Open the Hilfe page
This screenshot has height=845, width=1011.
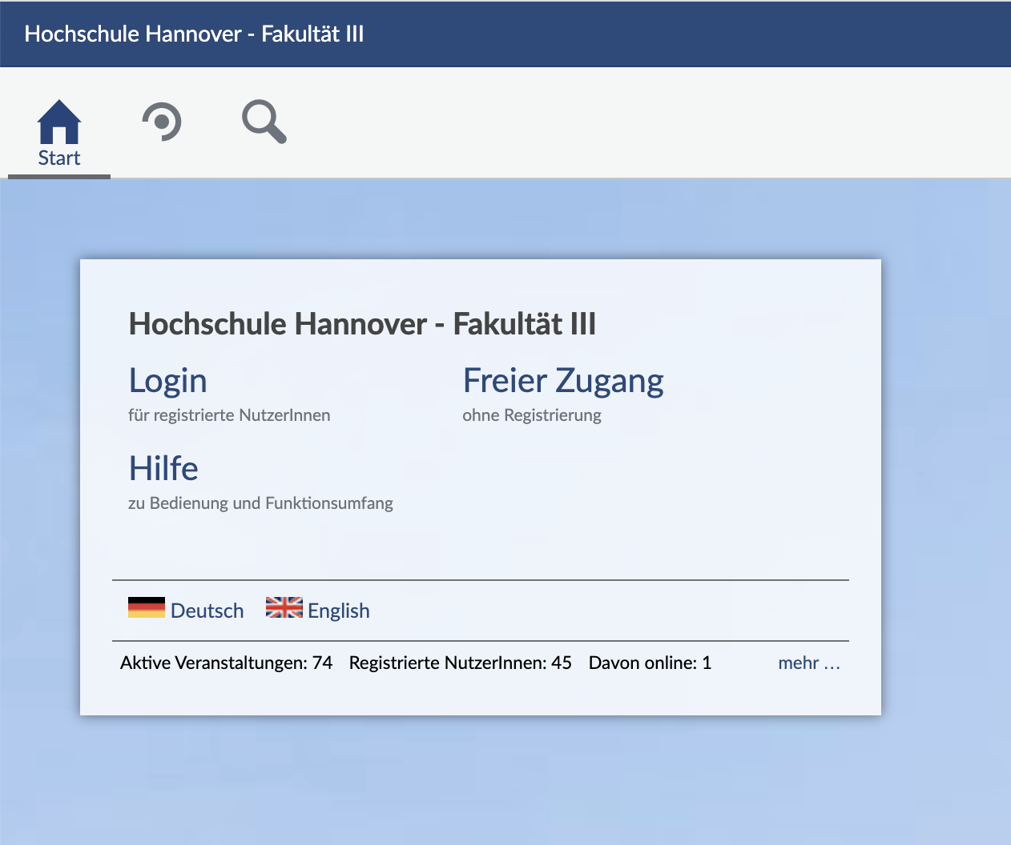163,469
